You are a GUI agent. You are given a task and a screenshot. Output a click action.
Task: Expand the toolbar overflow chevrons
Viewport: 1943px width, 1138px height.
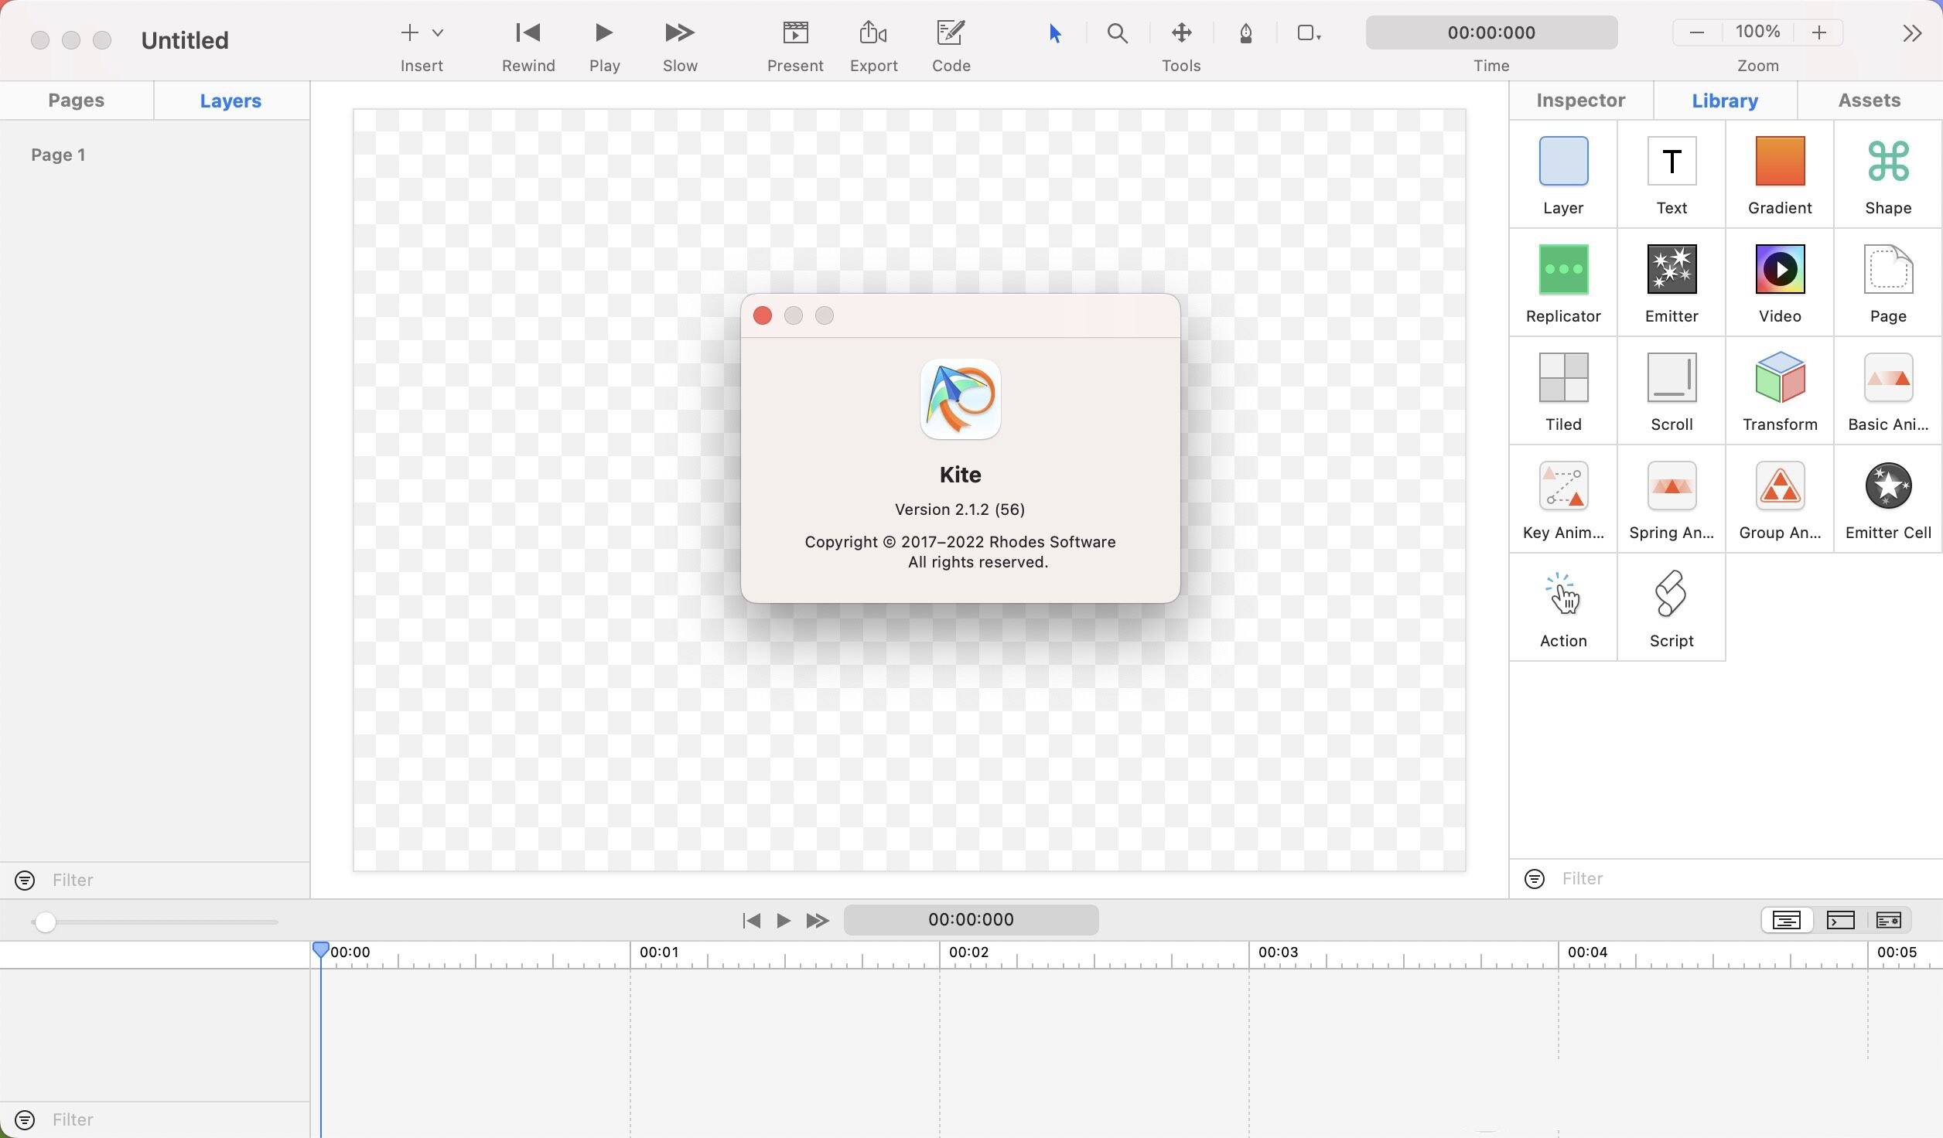(x=1912, y=33)
